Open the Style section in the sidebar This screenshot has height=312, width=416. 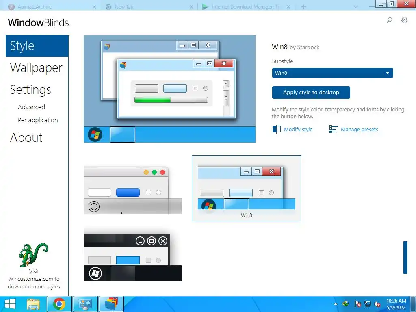pyautogui.click(x=37, y=46)
